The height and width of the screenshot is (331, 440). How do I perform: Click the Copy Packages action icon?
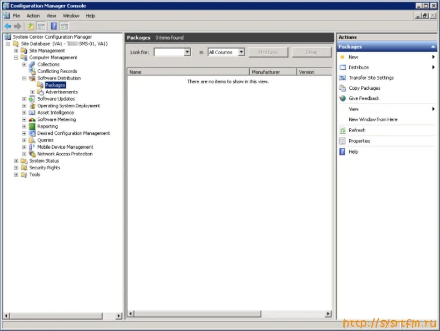pos(342,88)
